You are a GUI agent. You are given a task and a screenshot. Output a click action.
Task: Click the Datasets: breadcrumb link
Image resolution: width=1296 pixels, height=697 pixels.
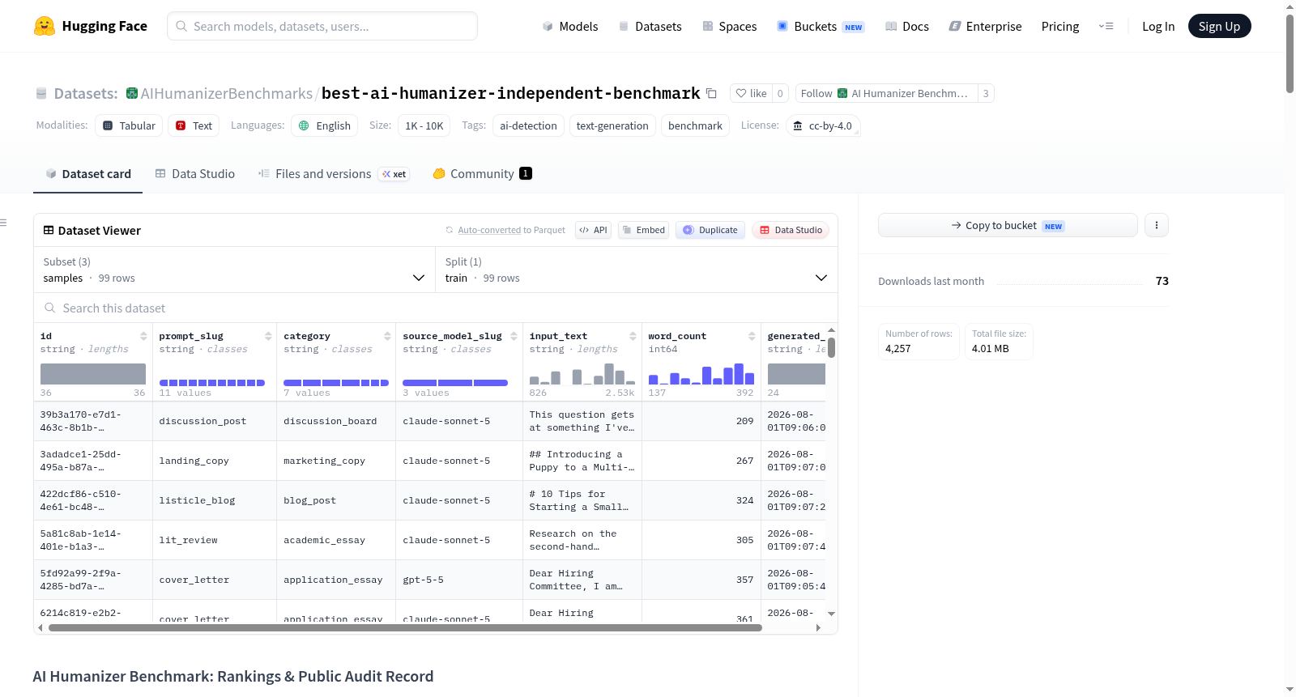[x=86, y=93]
